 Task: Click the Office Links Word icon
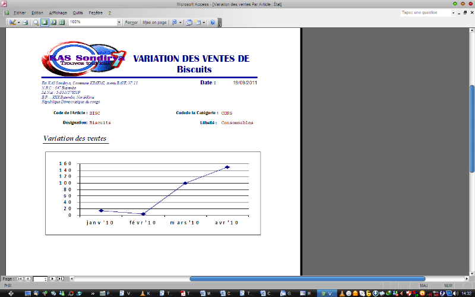coord(175,23)
